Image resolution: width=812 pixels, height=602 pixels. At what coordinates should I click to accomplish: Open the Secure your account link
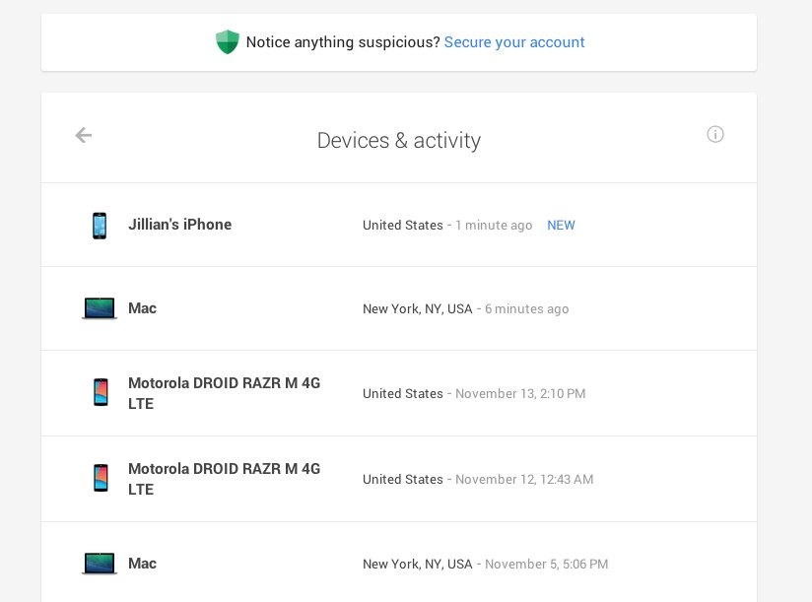(x=513, y=42)
